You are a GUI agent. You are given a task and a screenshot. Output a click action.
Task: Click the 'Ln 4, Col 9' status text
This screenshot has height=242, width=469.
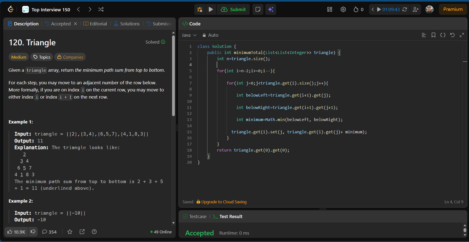[454, 202]
